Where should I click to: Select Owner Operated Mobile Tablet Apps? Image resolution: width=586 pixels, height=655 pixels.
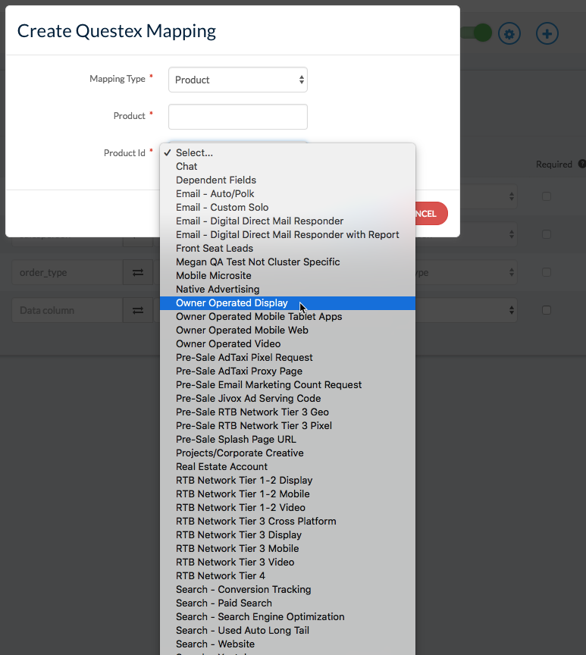287,317
